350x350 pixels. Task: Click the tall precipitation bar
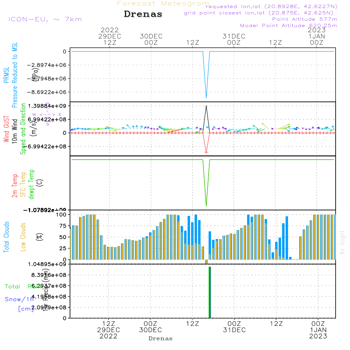(210, 292)
